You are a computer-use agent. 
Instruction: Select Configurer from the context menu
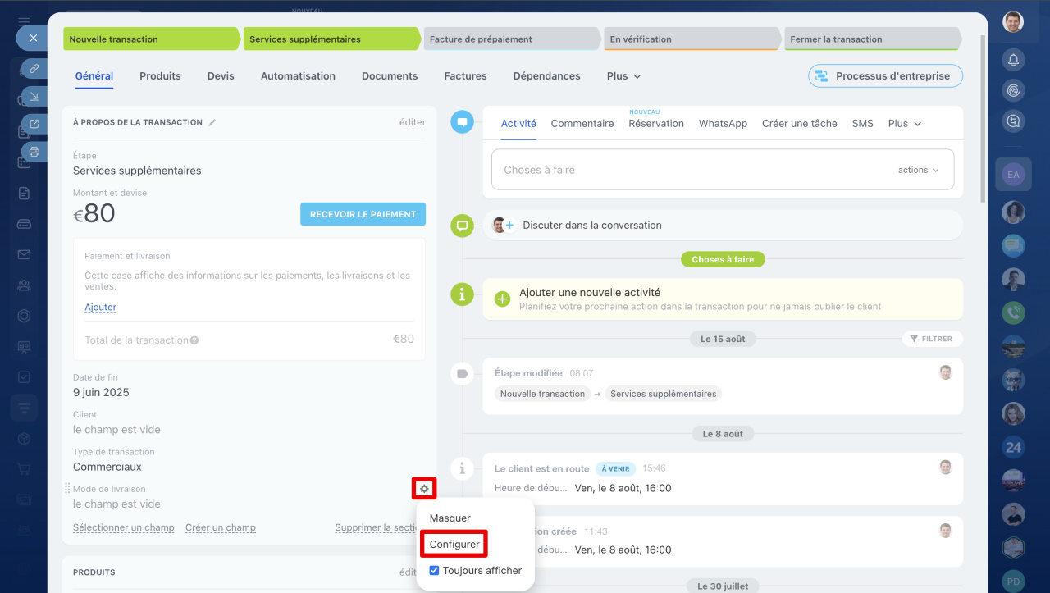point(454,545)
